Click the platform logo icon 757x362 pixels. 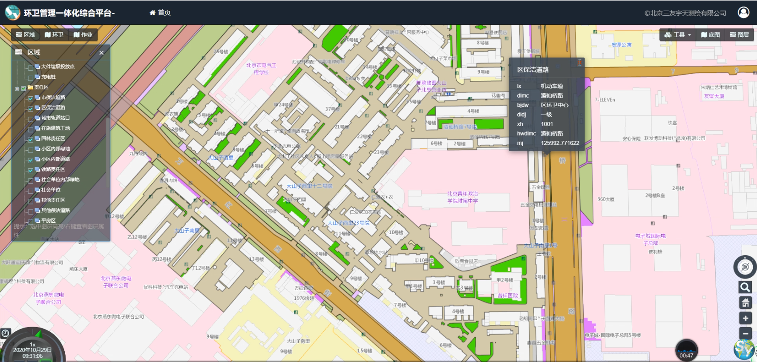(x=12, y=13)
